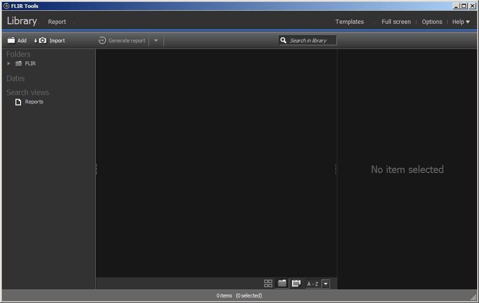Screen dimensions: 479x303
Task: Switch to the Report tab
Action: pyautogui.click(x=57, y=21)
